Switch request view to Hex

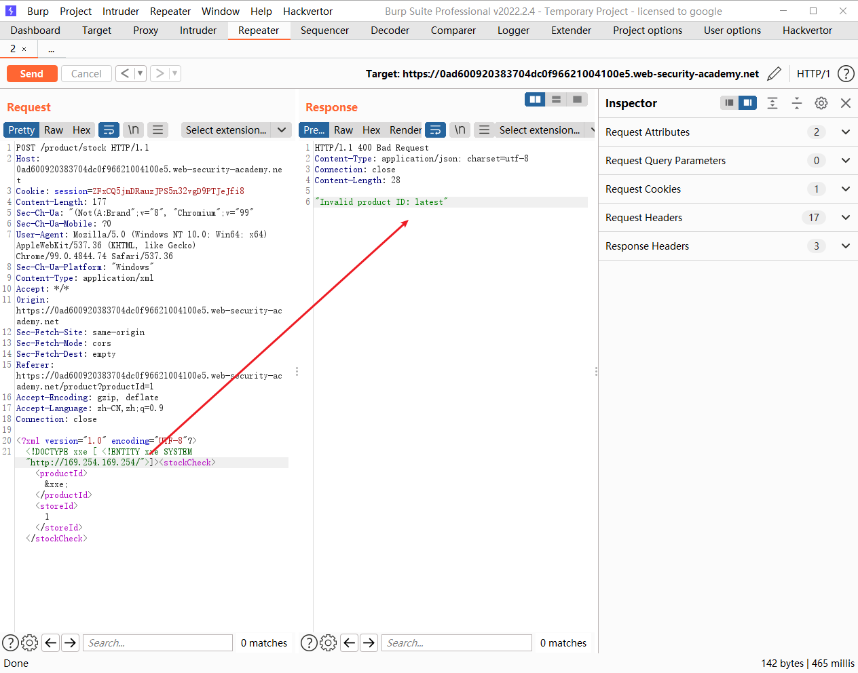coord(81,130)
